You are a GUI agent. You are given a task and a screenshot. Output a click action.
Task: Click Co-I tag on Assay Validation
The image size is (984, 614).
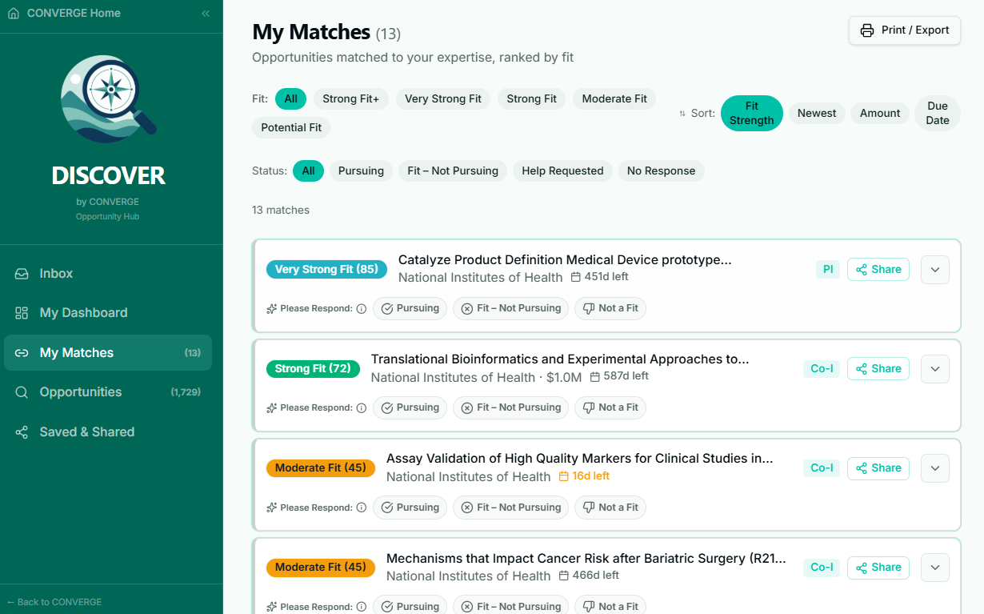coord(822,468)
